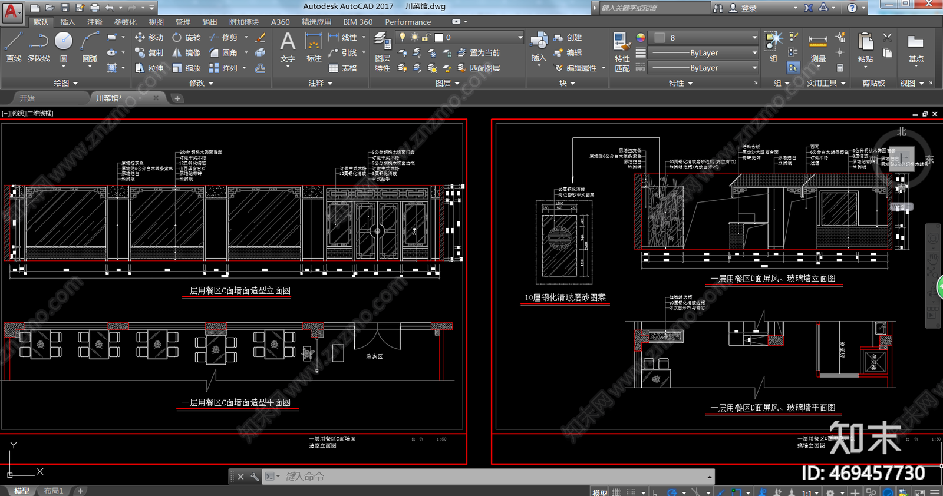Click 编辑属性 button

coord(576,68)
